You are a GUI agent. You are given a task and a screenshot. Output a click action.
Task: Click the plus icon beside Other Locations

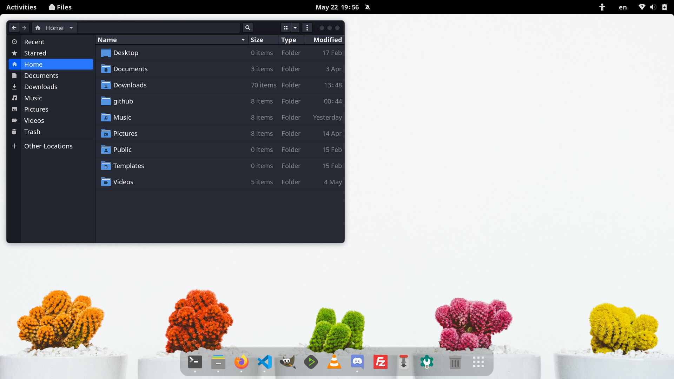(14, 146)
